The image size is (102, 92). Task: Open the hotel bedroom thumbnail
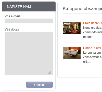point(72,53)
